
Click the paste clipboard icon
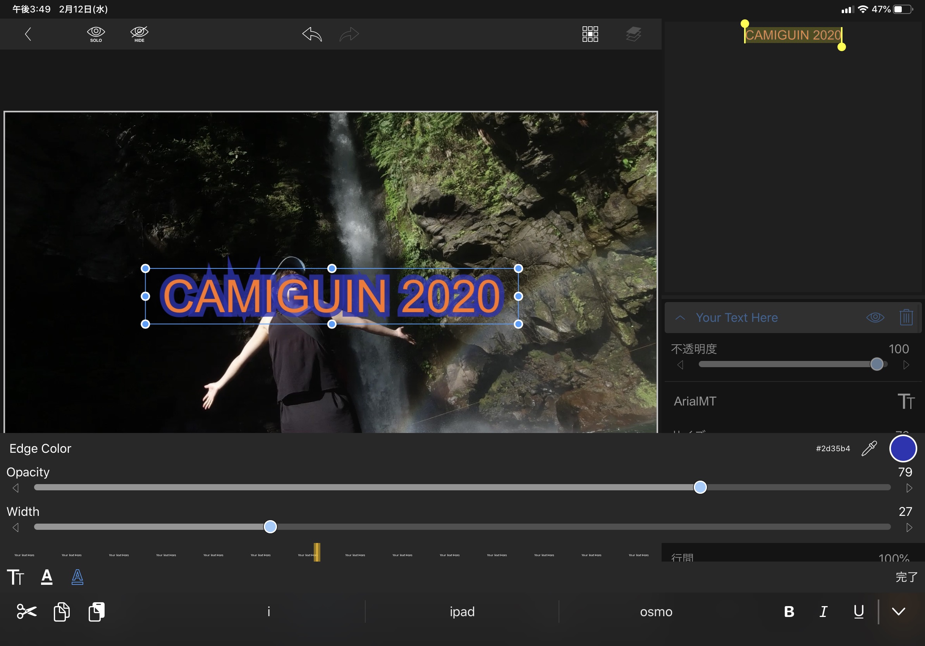pyautogui.click(x=97, y=612)
